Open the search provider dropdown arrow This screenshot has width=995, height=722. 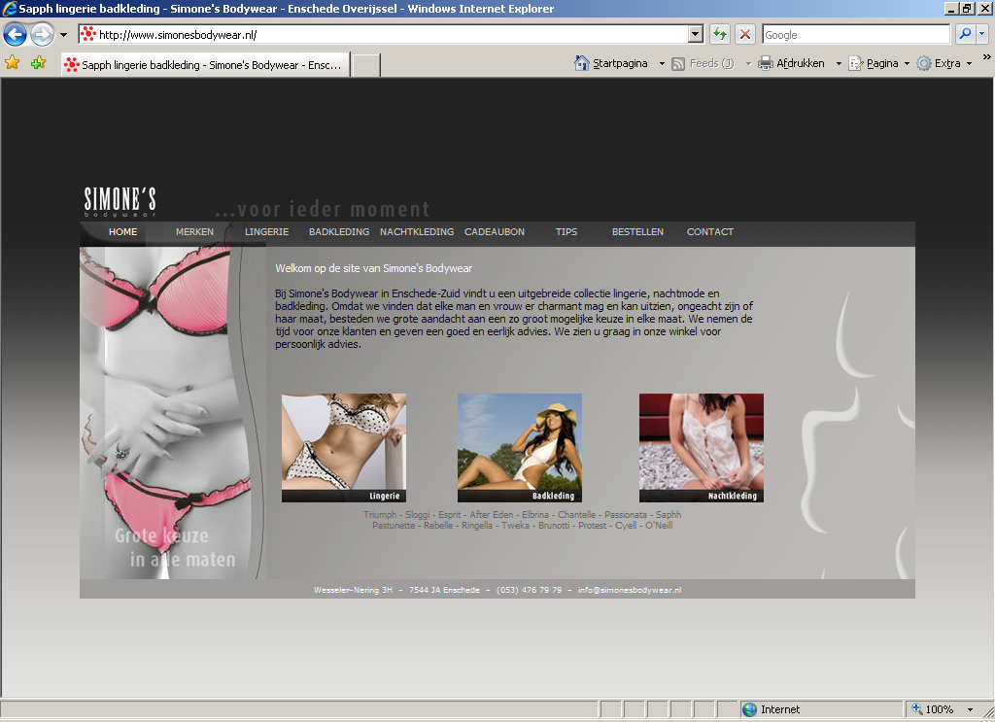[x=982, y=34]
